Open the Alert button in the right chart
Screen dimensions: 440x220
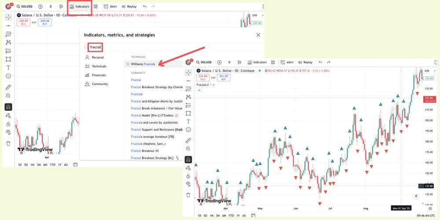click(x=286, y=62)
